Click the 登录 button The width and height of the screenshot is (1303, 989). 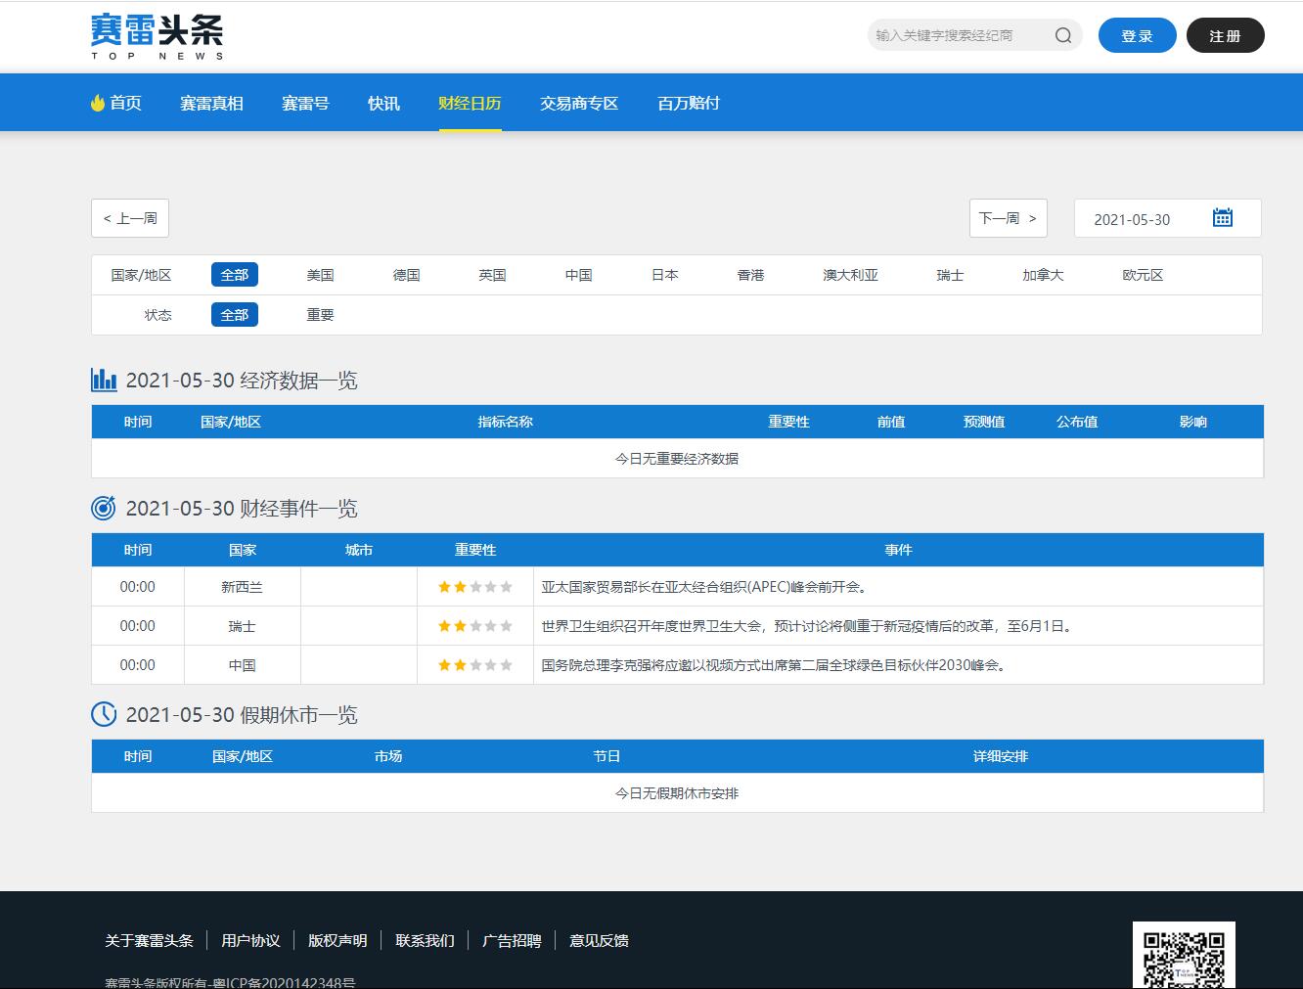[1137, 36]
